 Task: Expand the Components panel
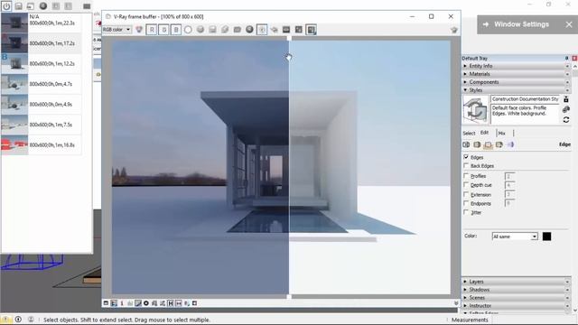[516, 82]
